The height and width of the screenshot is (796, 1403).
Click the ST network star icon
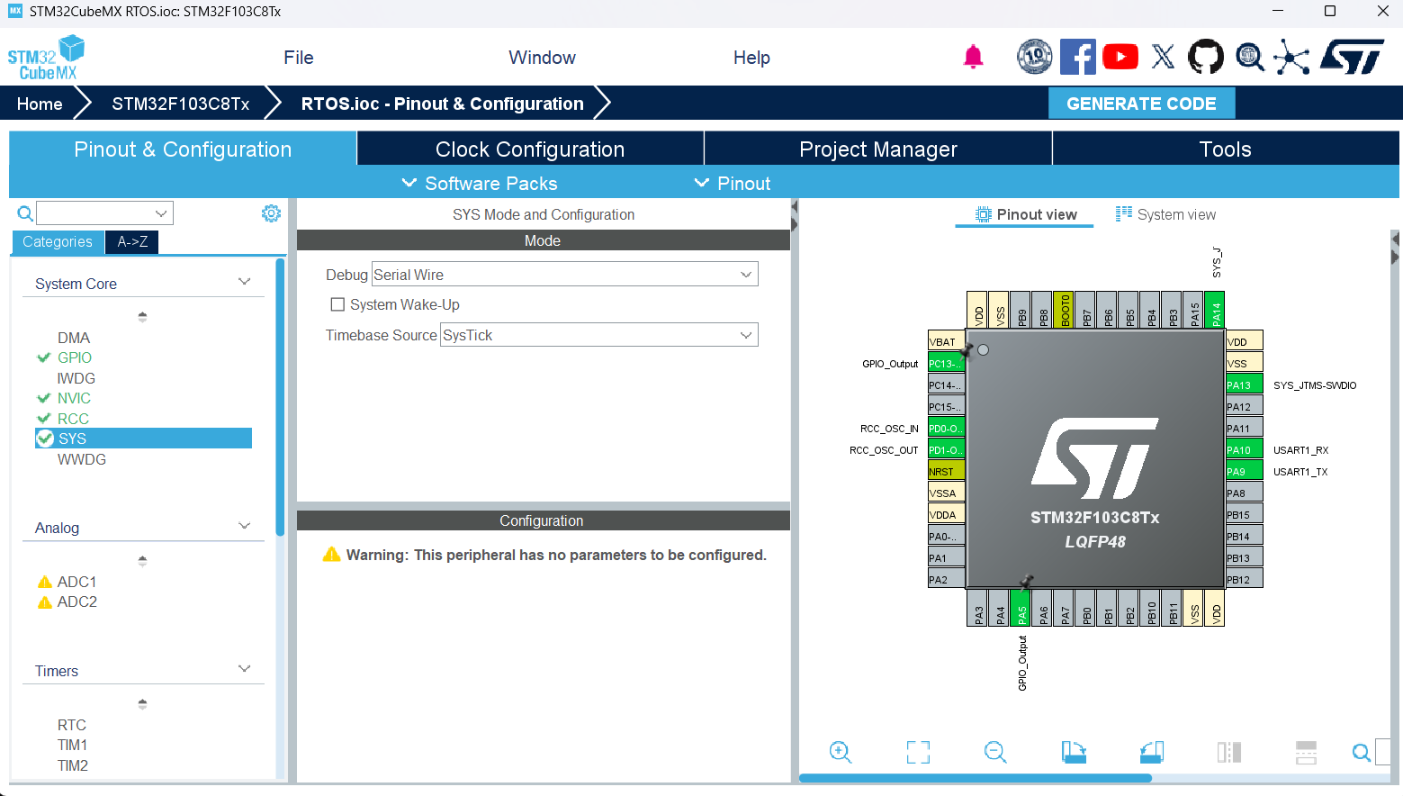(x=1291, y=58)
